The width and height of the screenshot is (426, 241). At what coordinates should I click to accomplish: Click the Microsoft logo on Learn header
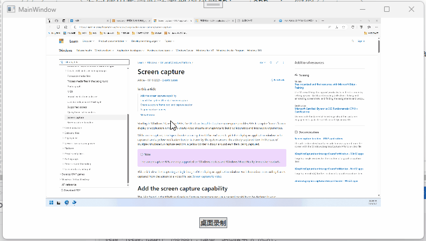tap(61, 41)
